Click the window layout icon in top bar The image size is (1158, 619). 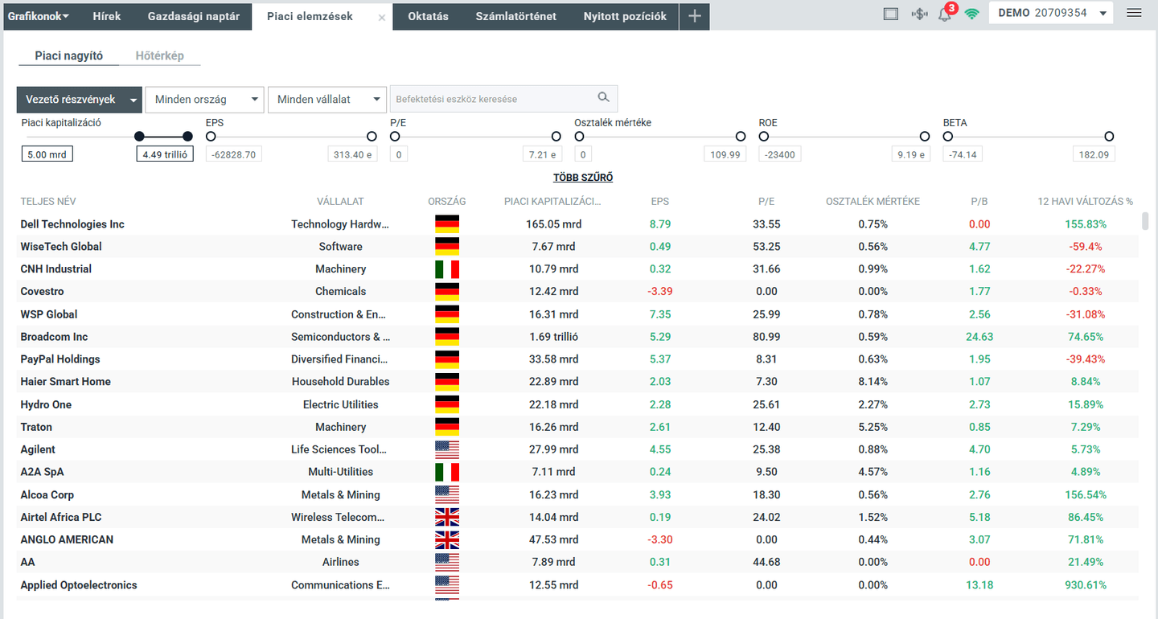coord(890,14)
